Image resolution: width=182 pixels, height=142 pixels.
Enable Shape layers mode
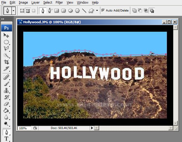tap(22, 11)
